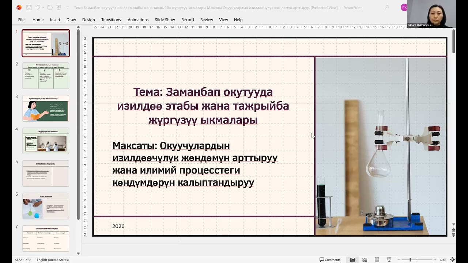This screenshot has height=263, width=468.
Task: Go to previous slide with double-arrow button
Action: point(454,230)
